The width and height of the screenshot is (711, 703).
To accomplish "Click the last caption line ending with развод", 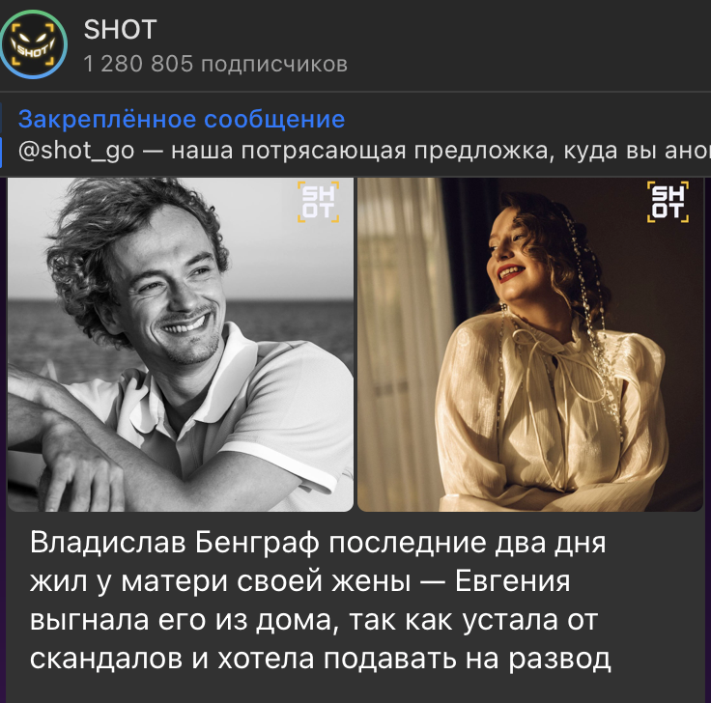I will click(x=320, y=659).
